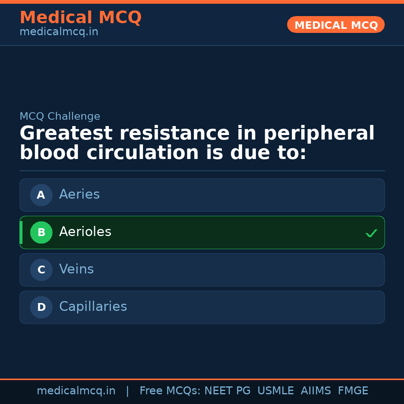This screenshot has height=404, width=404.
Task: Click the A letter circle icon
Action: pyautogui.click(x=41, y=195)
